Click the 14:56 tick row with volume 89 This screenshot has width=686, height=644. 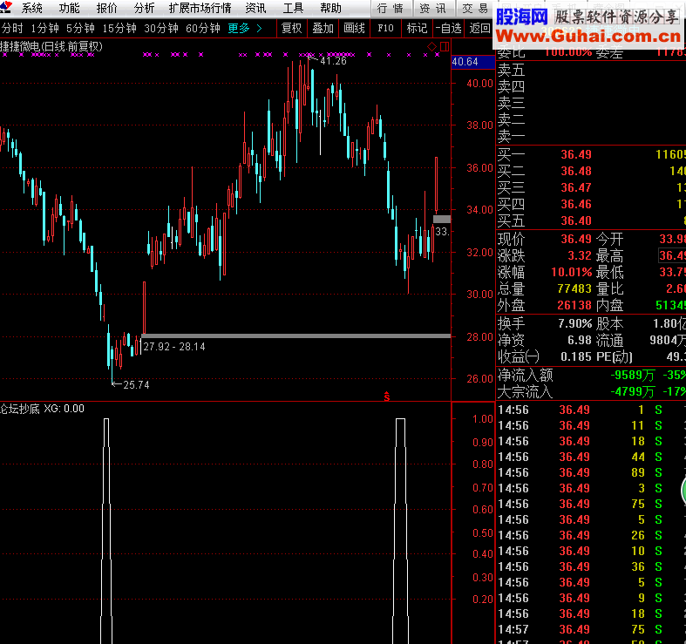592,473
